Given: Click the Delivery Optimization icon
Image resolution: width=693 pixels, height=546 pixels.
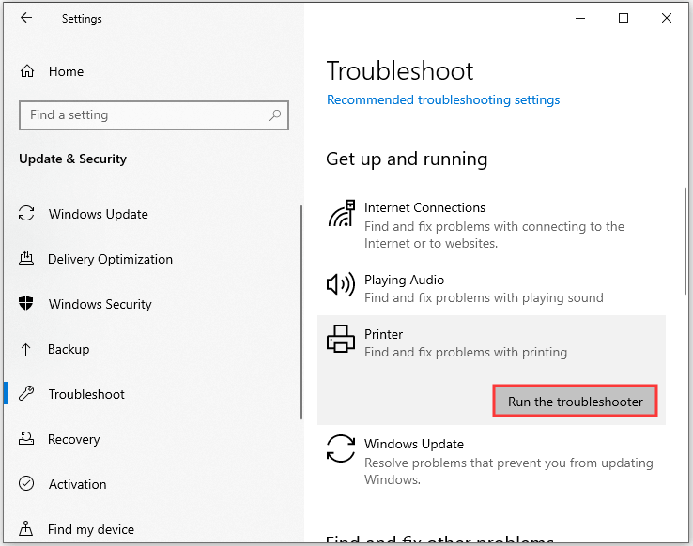Looking at the screenshot, I should point(26,258).
